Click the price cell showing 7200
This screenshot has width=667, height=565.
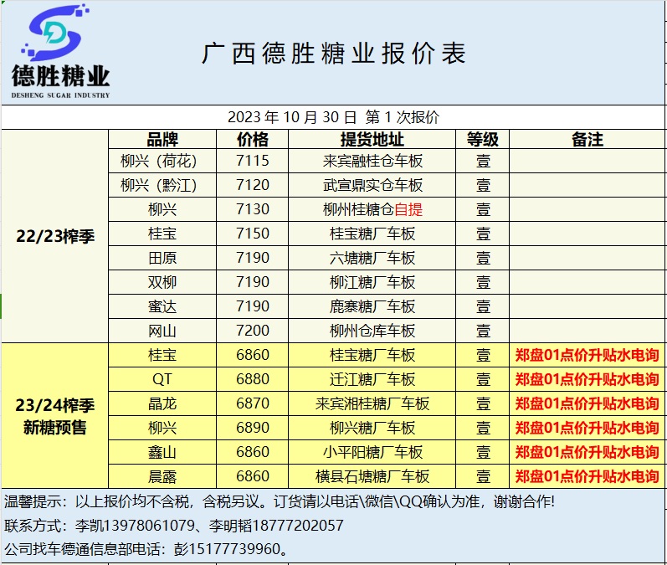[253, 331]
